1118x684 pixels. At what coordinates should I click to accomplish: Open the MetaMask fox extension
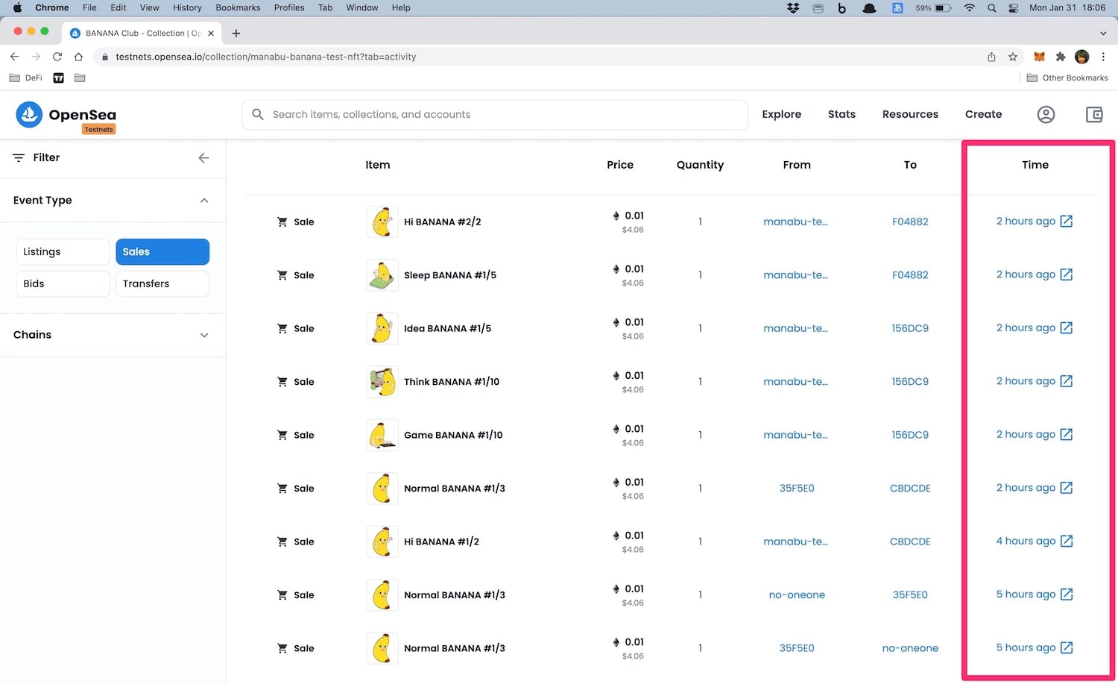click(1039, 57)
